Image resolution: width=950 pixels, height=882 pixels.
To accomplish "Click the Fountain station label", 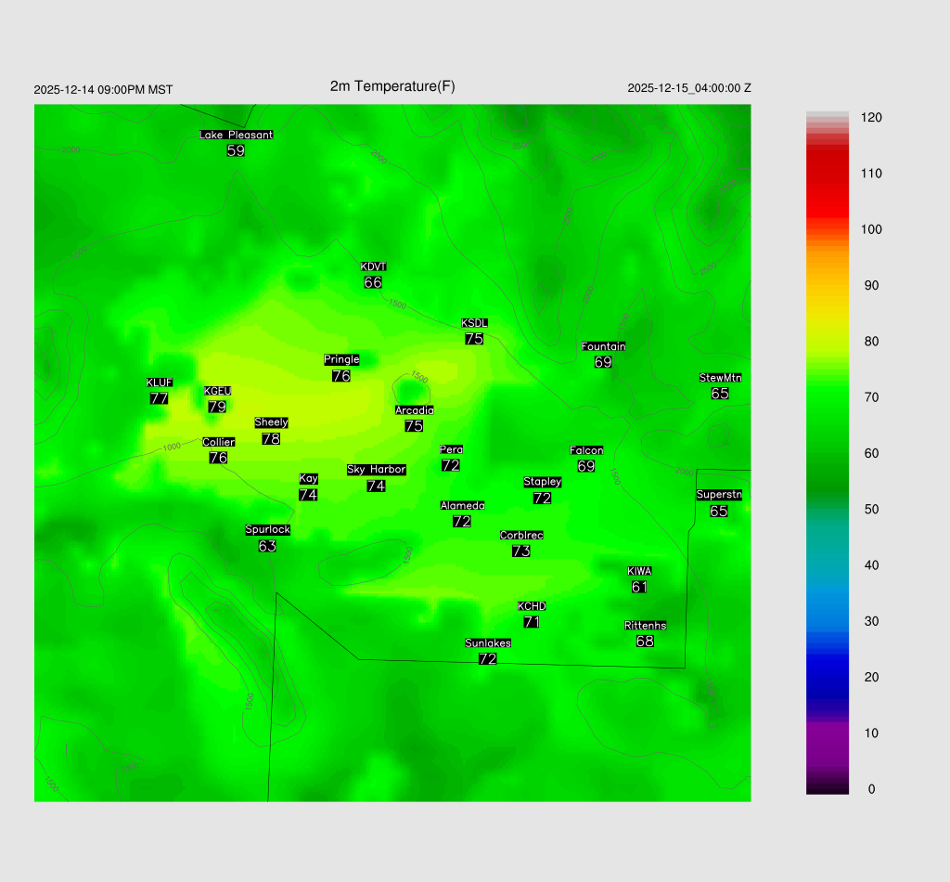I will [x=603, y=346].
